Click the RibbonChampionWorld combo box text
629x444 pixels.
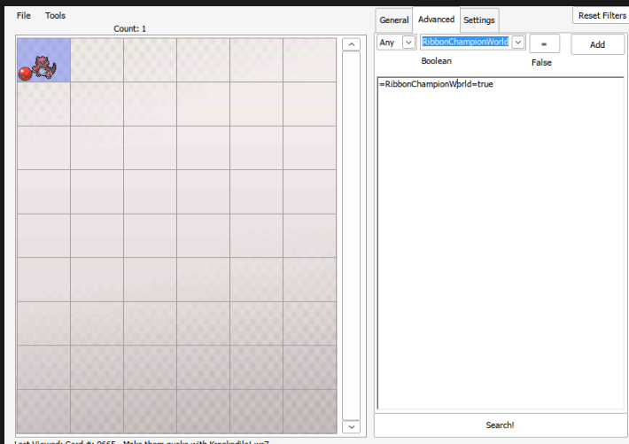click(x=465, y=42)
